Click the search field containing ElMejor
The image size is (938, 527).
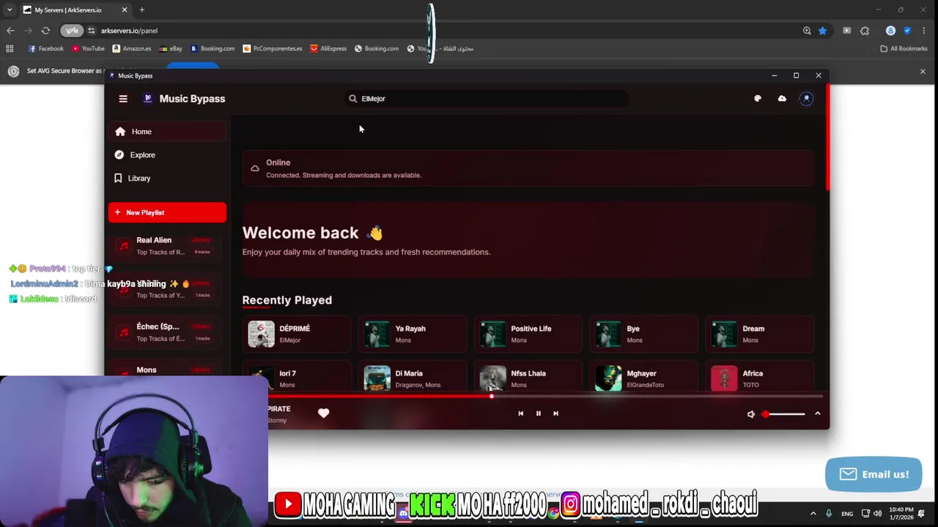(487, 99)
